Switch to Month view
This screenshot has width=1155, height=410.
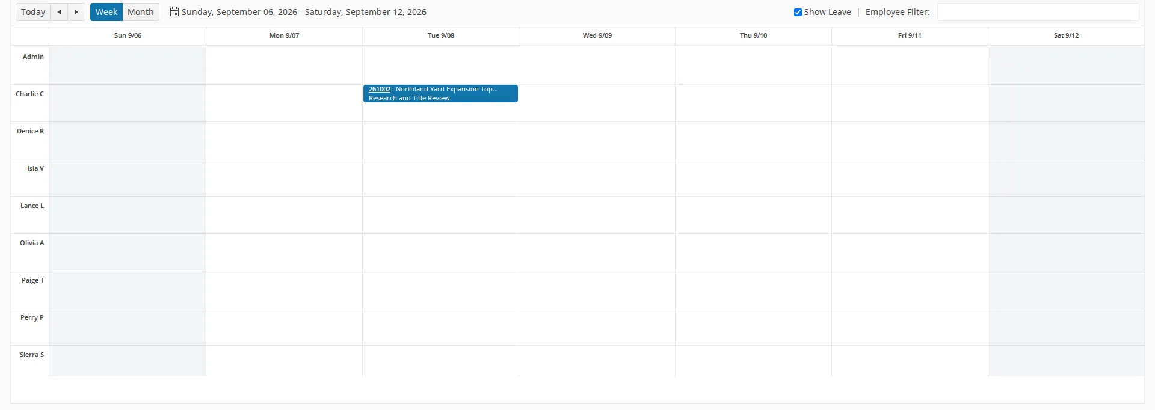click(141, 12)
